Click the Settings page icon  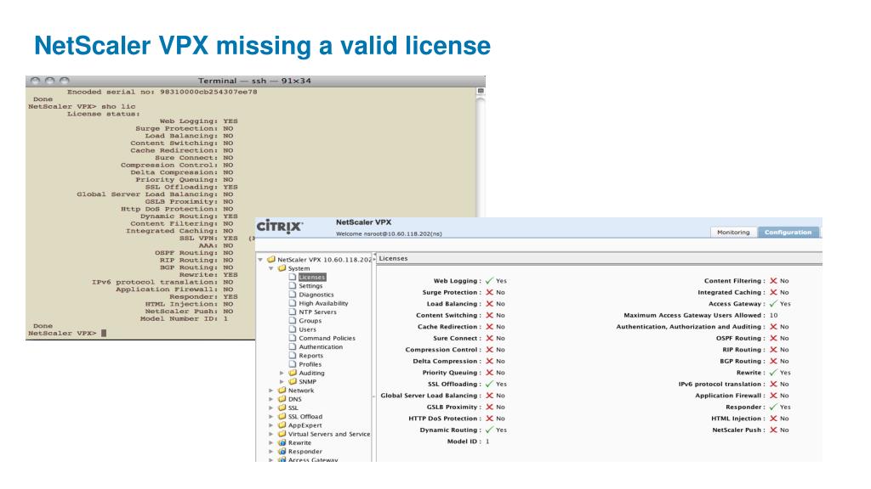(293, 285)
